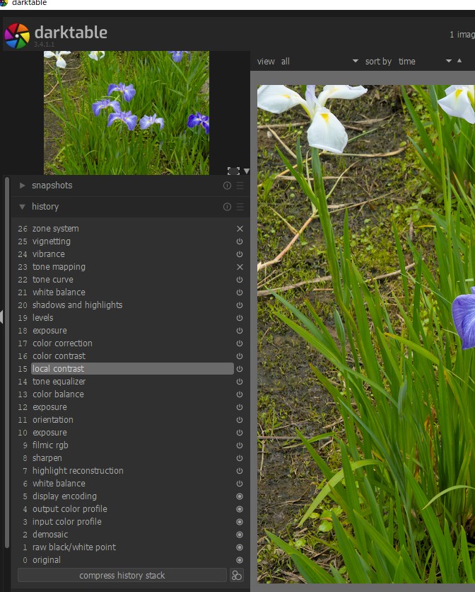Click the create style from history icon

237,575
